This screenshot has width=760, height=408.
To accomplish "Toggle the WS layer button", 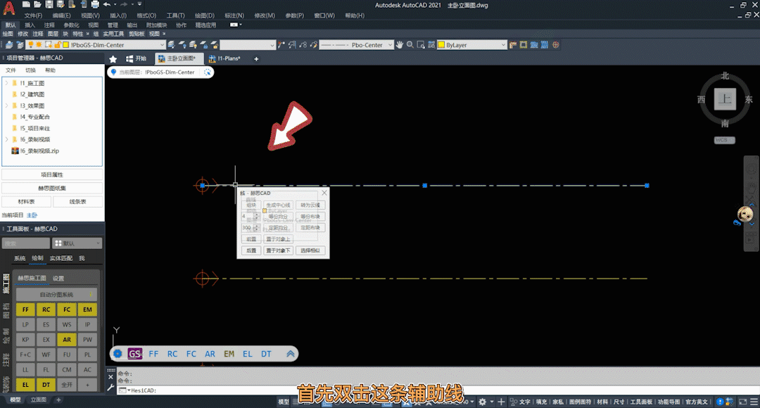I will point(67,324).
